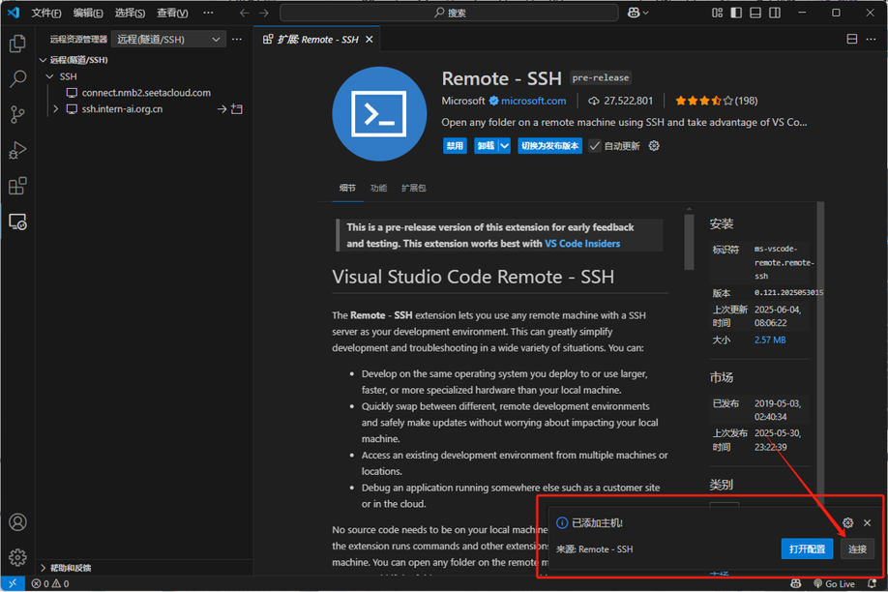
Task: Toggle the bottom panel
Action: (755, 13)
